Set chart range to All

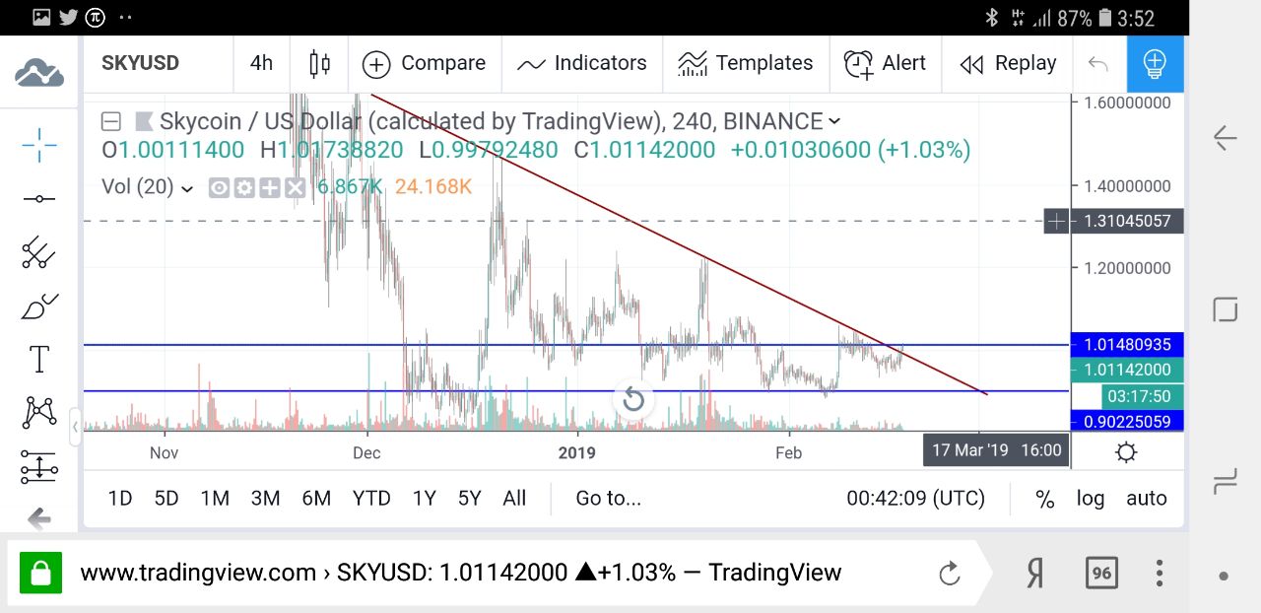click(x=514, y=499)
